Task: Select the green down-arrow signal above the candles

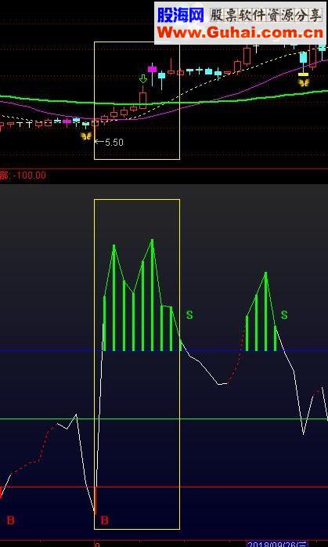Action: point(143,78)
